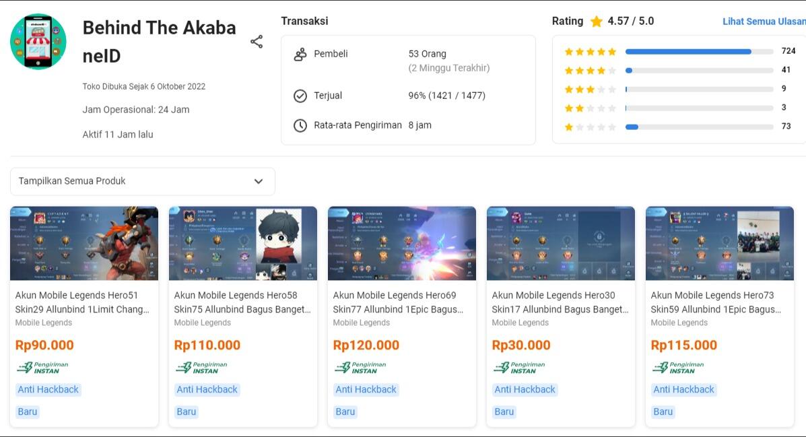Open the Hero69 Skin77 product thumbnail
The width and height of the screenshot is (806, 437).
[x=401, y=243]
